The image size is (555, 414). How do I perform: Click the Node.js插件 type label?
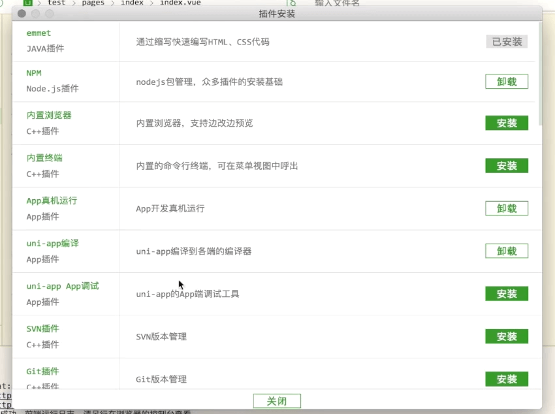click(53, 88)
